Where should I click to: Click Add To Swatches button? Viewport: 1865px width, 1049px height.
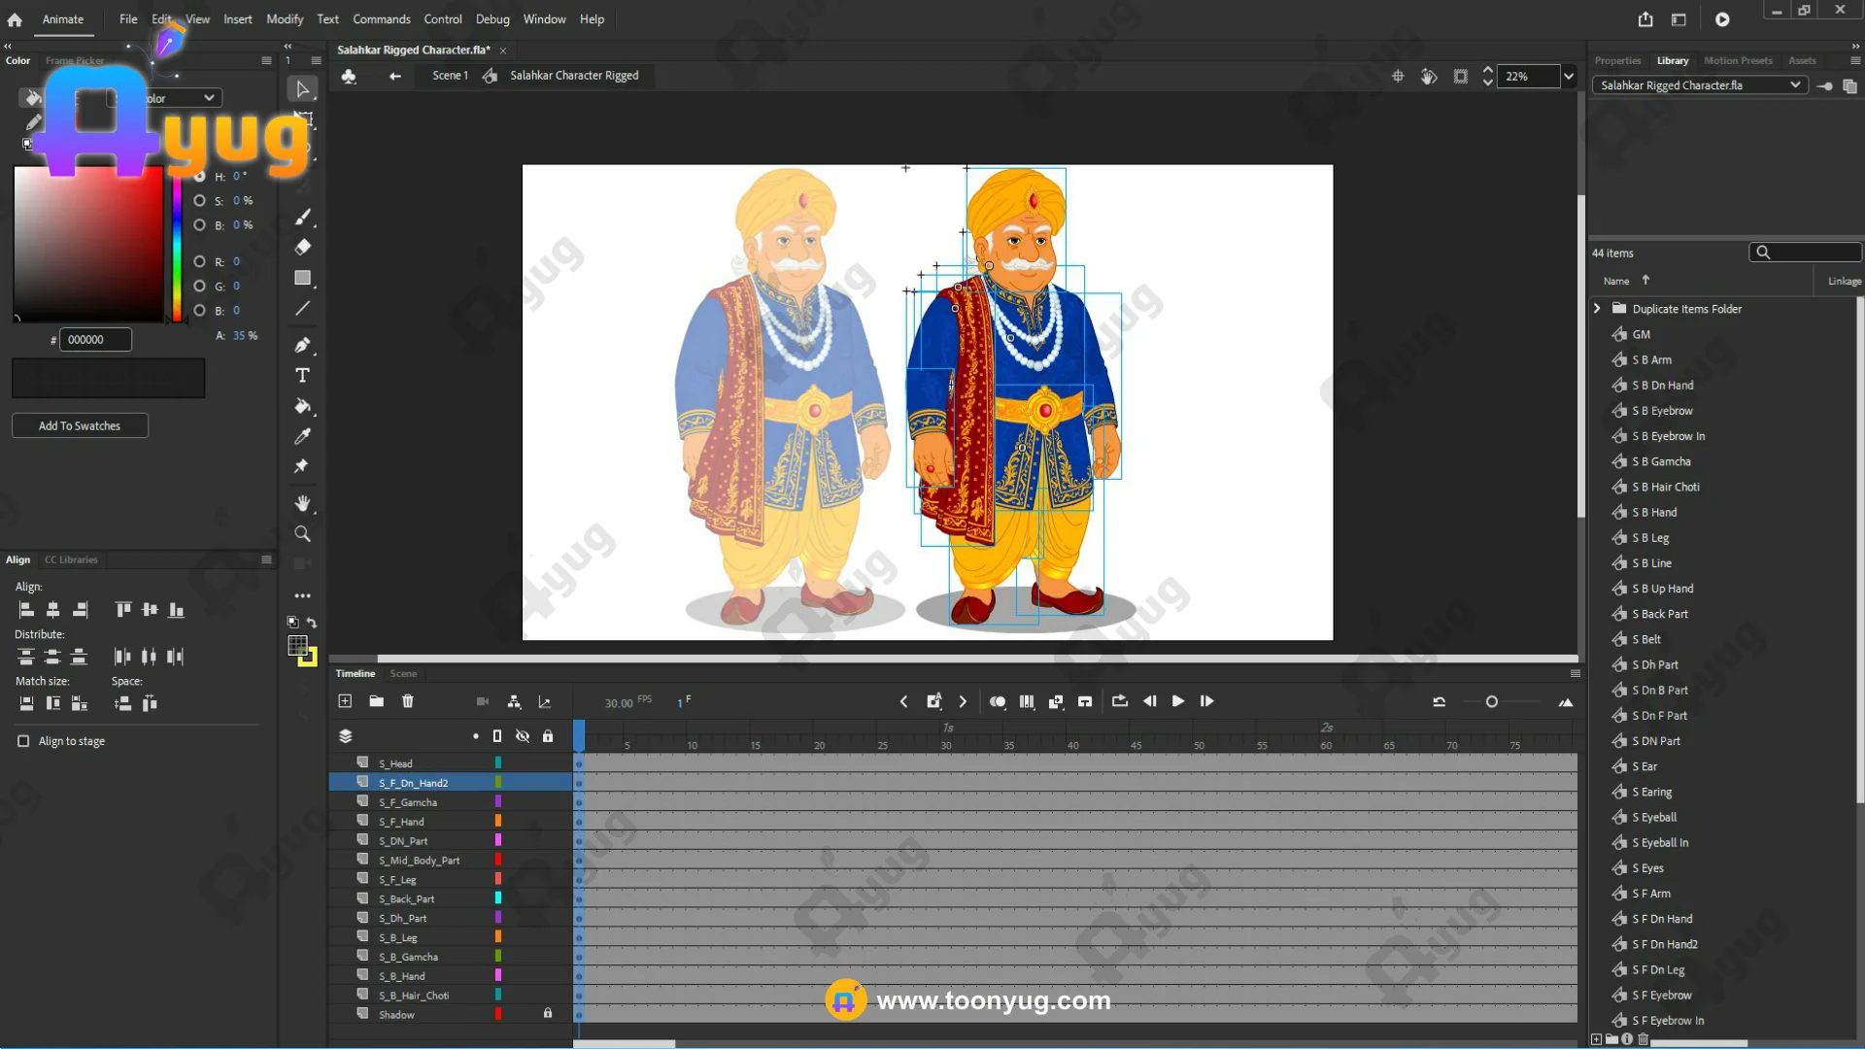[80, 425]
